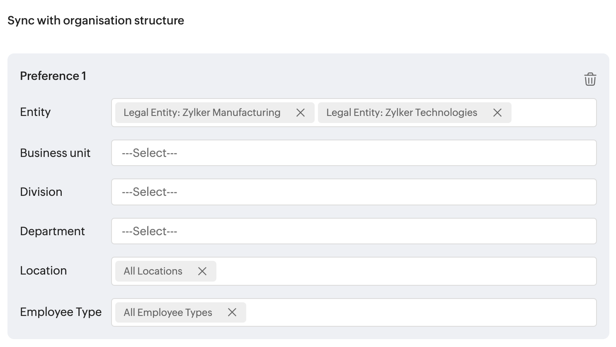Expand the Division select field

coord(354,192)
